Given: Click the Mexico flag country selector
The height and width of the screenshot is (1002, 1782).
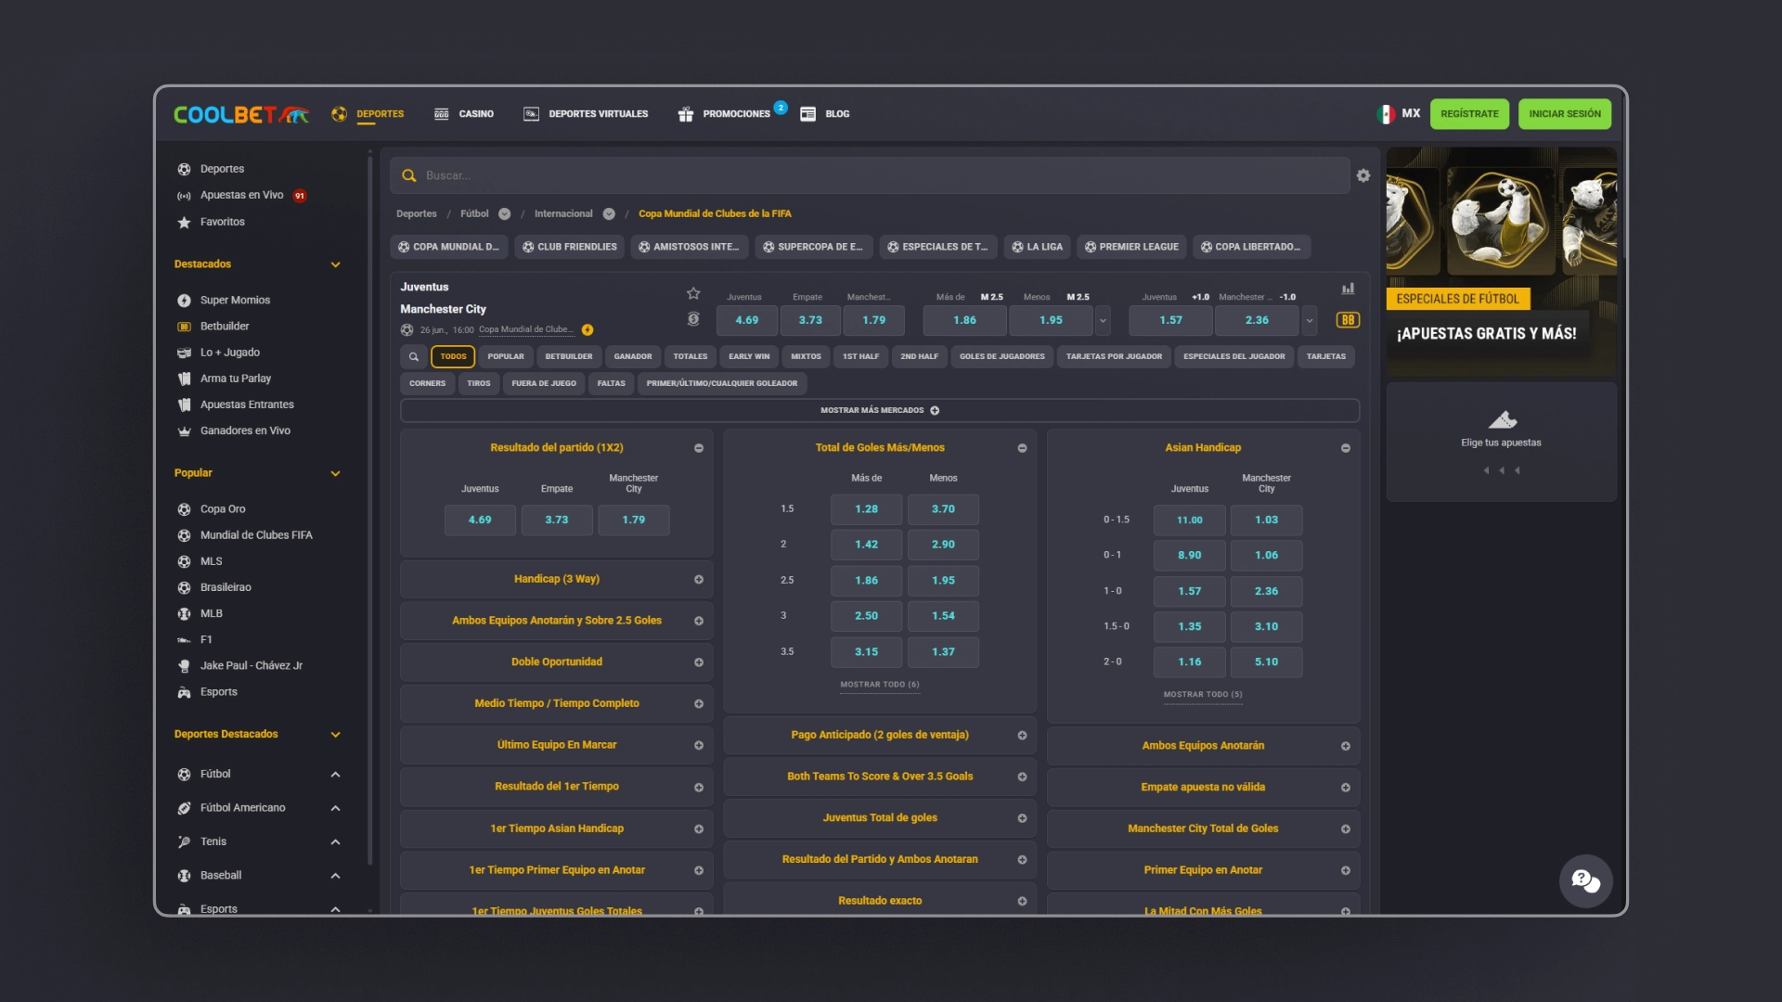Looking at the screenshot, I should [x=1386, y=114].
